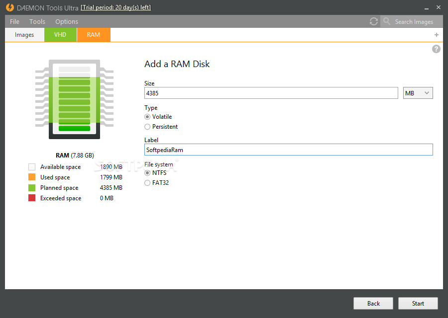Click the Available space white swatch
This screenshot has width=448, height=318.
pos(32,167)
